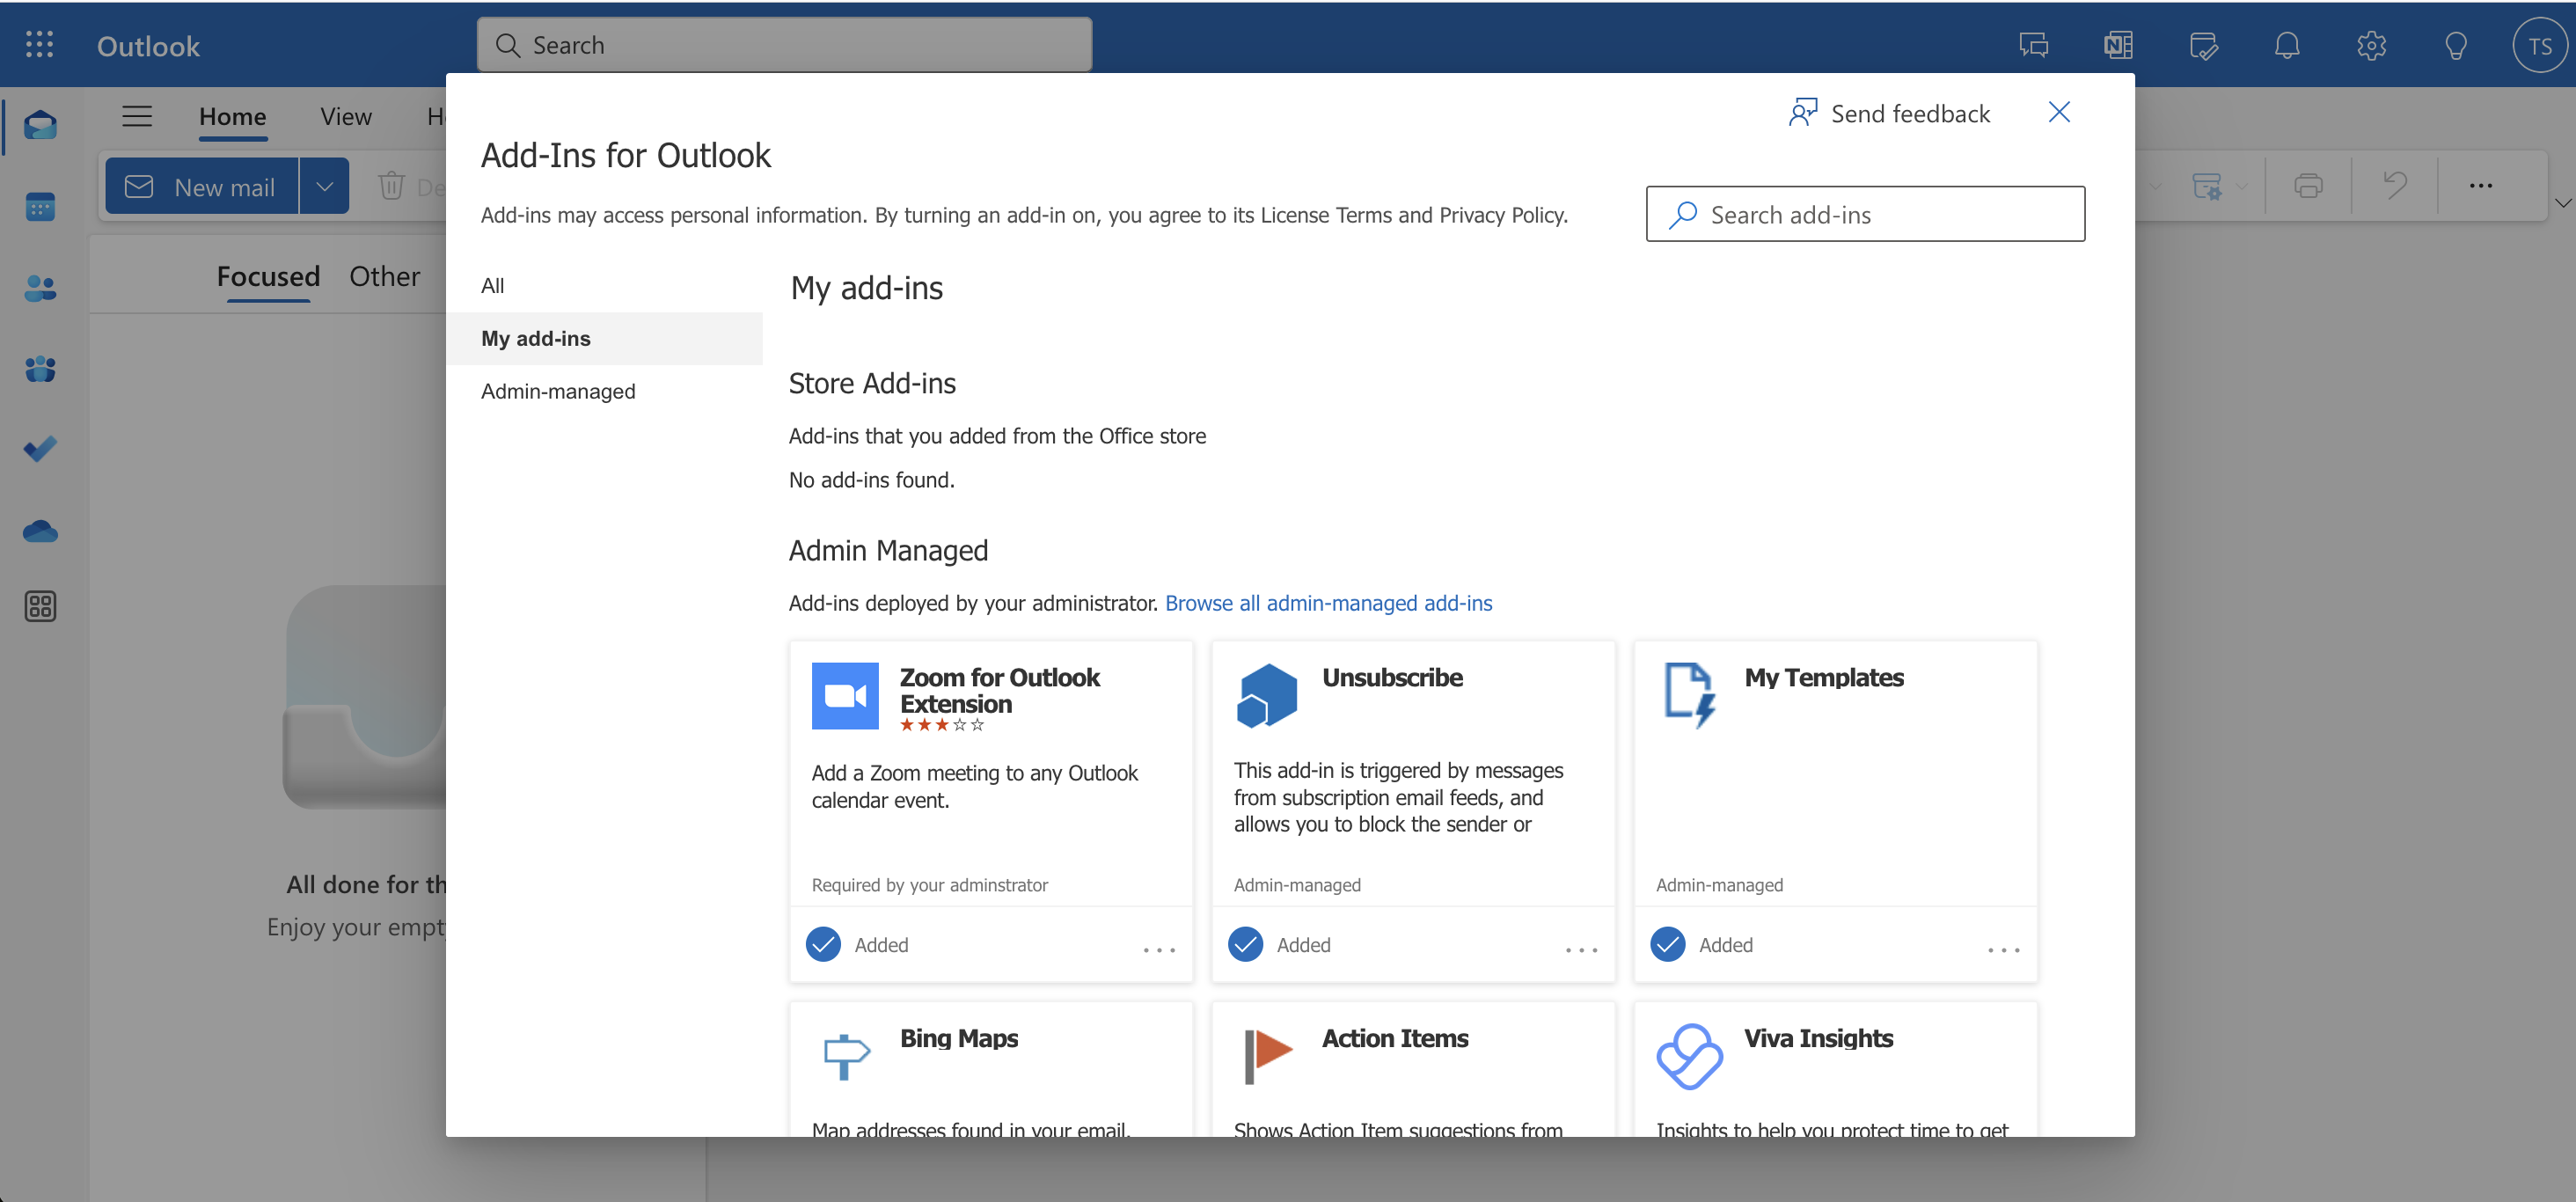Open the Settings gear

(2371, 45)
